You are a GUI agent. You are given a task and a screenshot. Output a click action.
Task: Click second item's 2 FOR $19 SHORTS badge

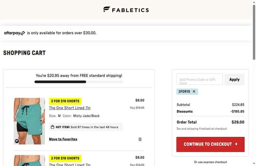[65, 158]
